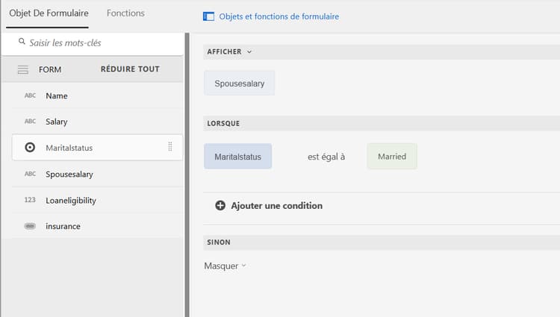Click the radio button icon beside Maritalstatus
This screenshot has width=560, height=317.
pos(30,147)
